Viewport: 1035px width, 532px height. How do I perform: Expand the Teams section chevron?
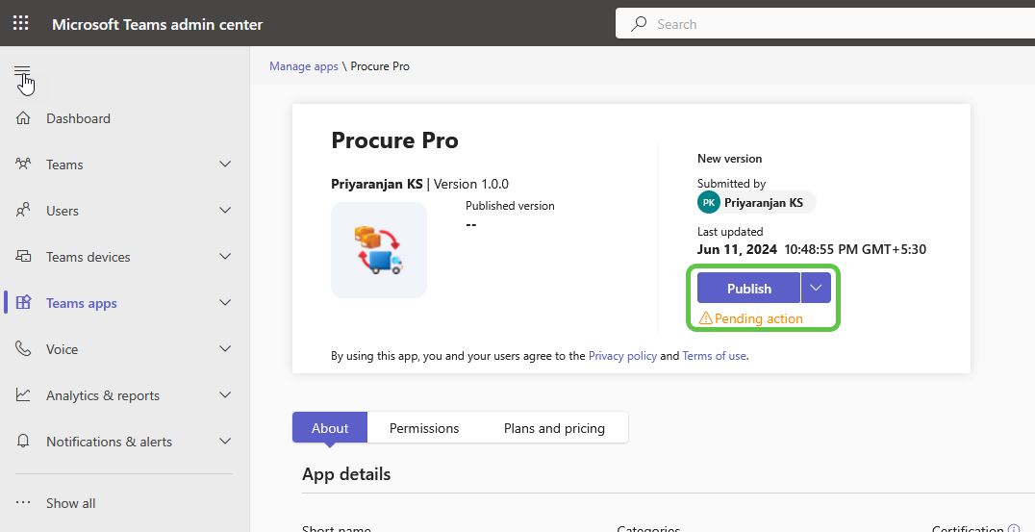coord(225,165)
